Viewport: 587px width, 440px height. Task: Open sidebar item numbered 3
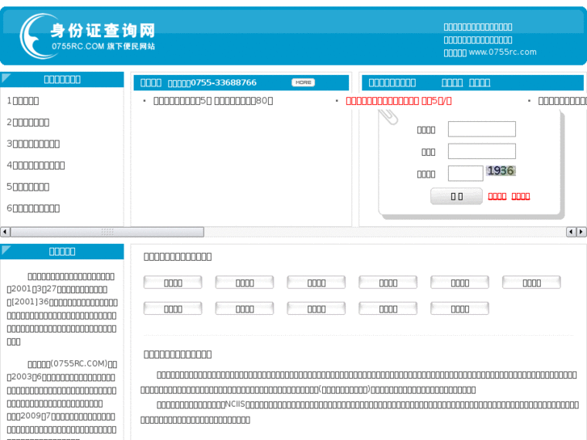[33, 144]
